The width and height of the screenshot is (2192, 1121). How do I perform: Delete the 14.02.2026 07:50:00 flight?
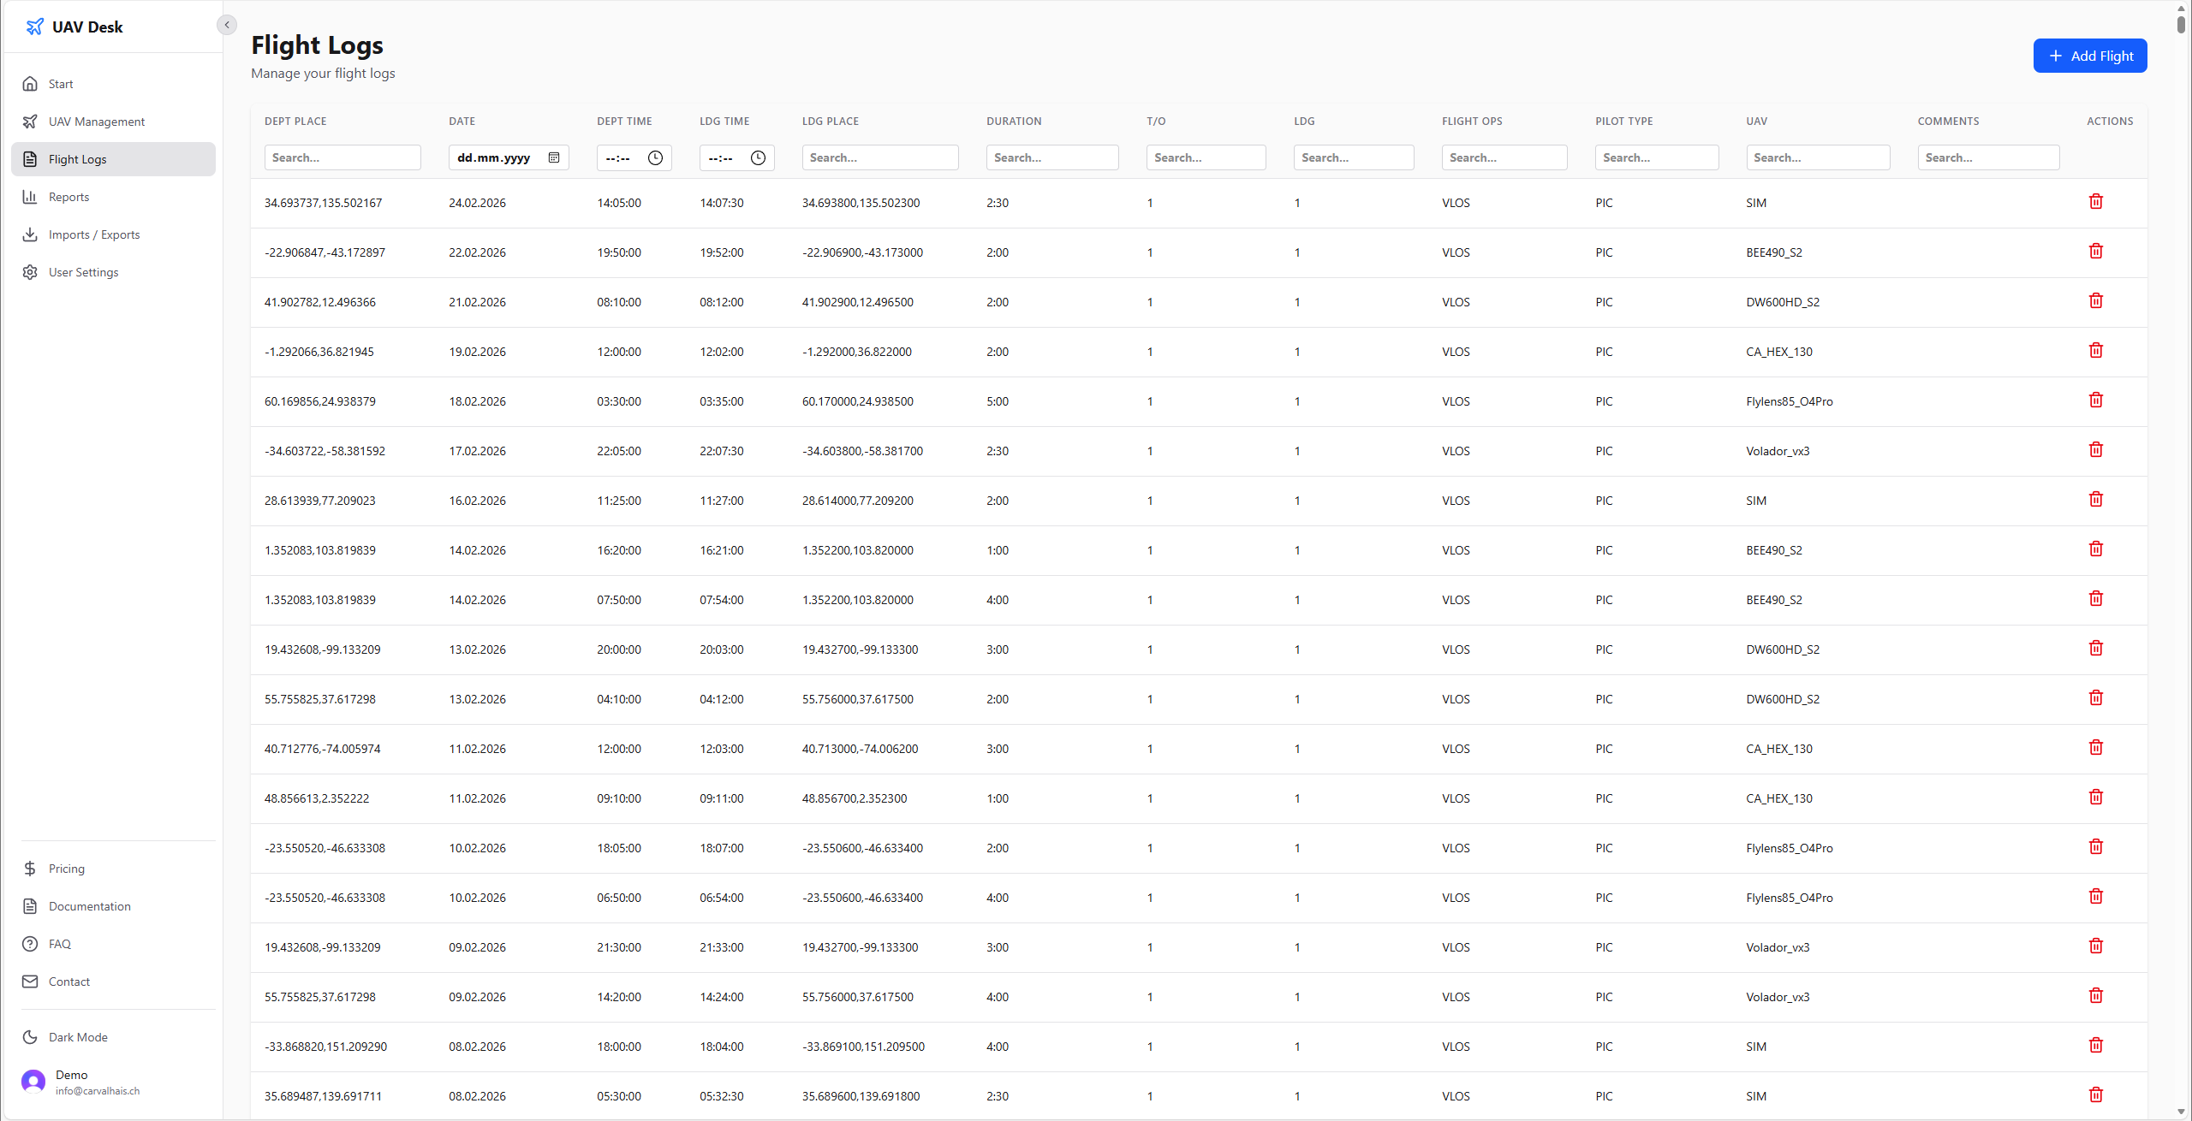point(2096,598)
